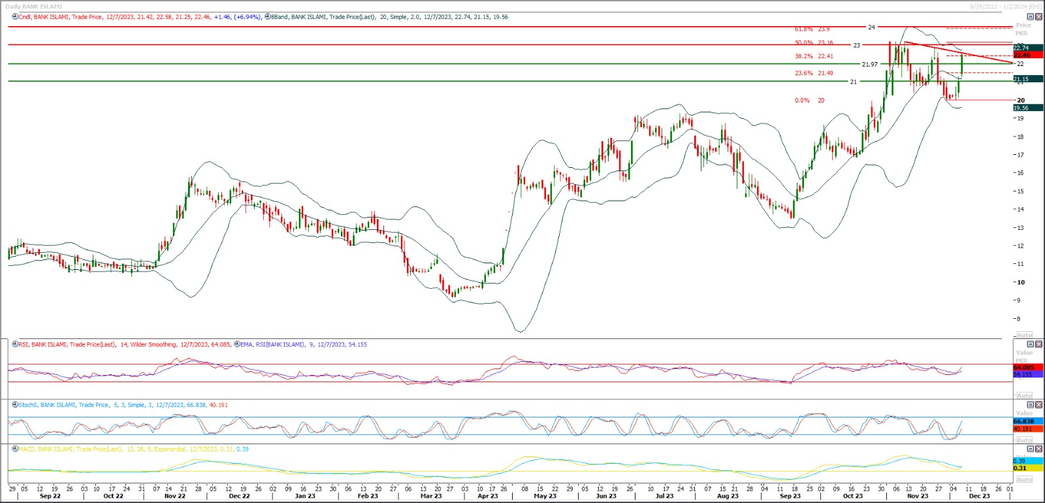Click the red 64.085 RSI value tag
The width and height of the screenshot is (1045, 503).
click(x=1028, y=368)
